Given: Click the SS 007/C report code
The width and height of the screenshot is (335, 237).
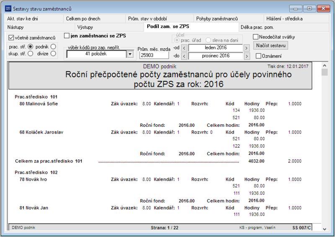Looking at the screenshot, I should [x=301, y=228].
